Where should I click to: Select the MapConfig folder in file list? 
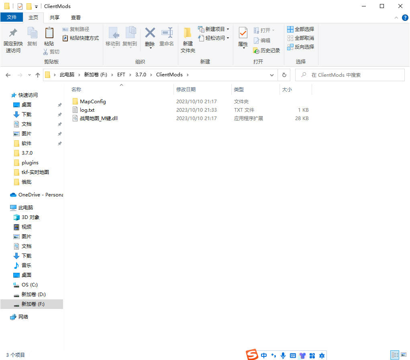tap(93, 102)
